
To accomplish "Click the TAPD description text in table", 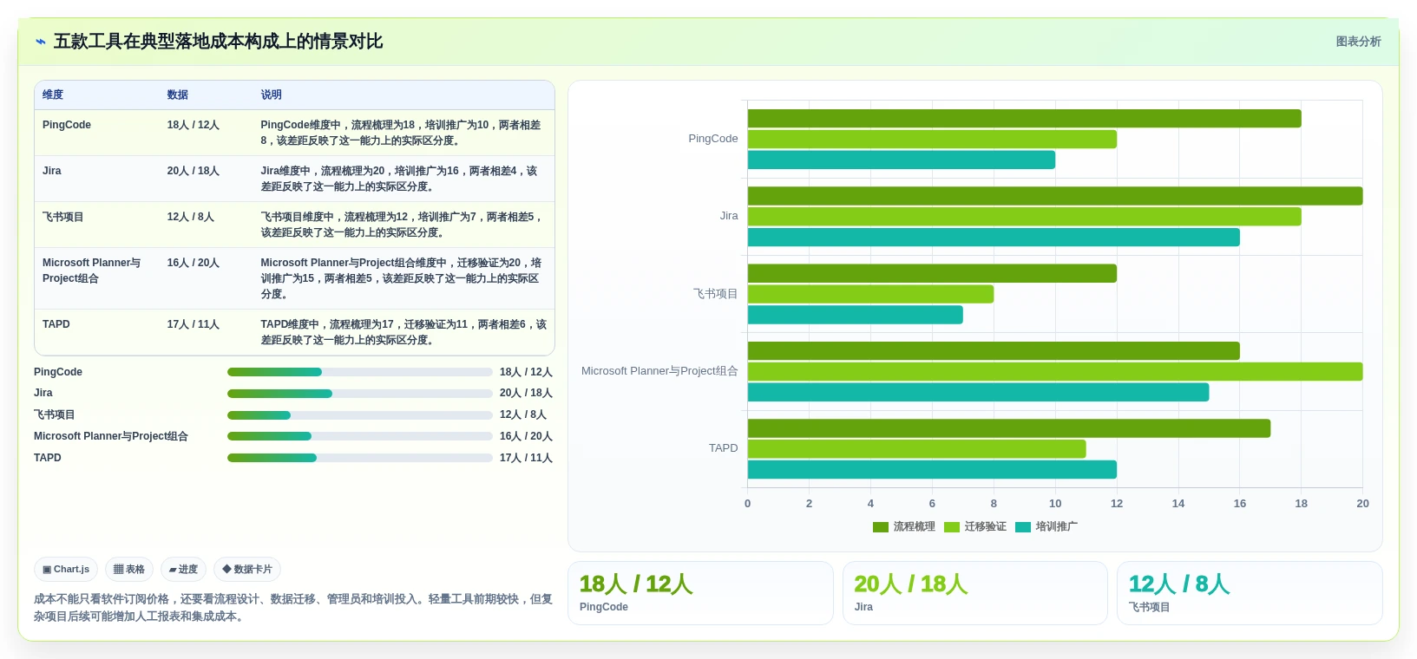I will coord(403,332).
